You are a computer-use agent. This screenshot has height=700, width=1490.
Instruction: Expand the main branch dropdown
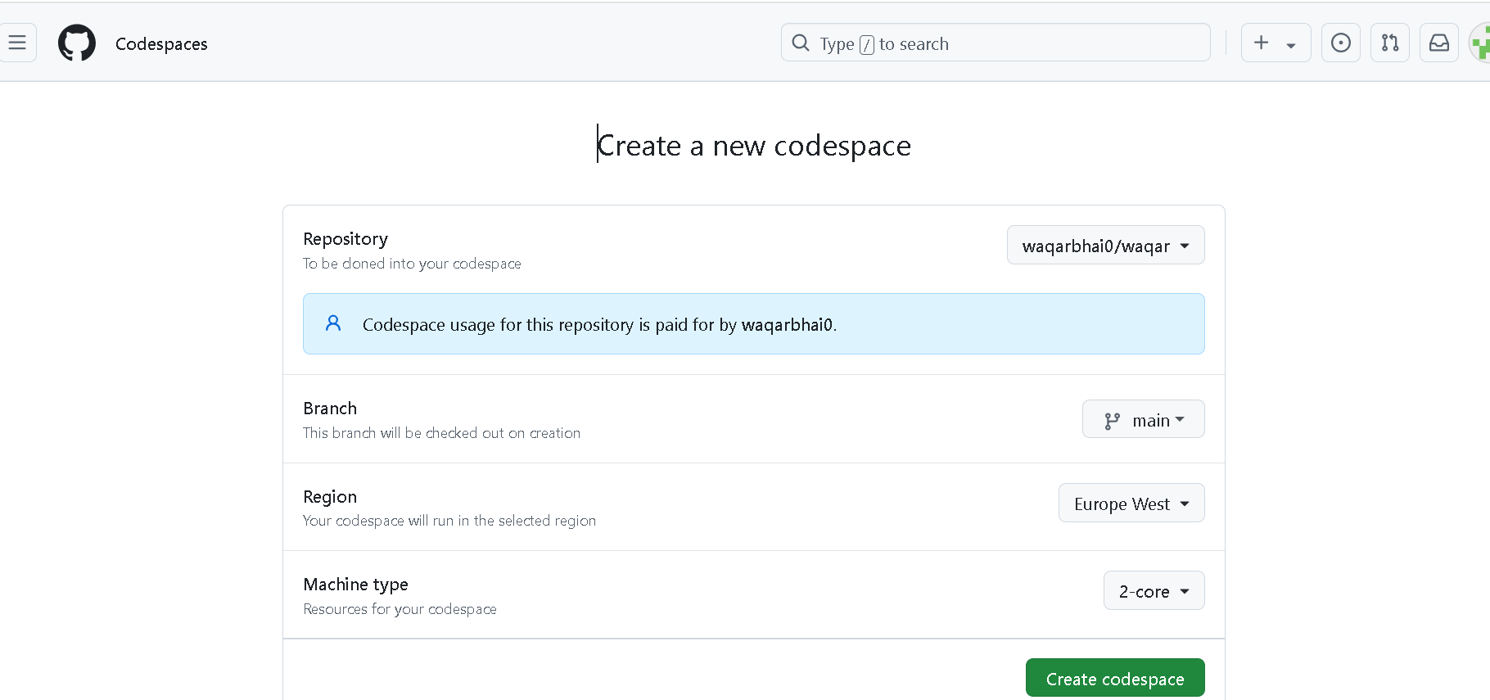(x=1143, y=419)
